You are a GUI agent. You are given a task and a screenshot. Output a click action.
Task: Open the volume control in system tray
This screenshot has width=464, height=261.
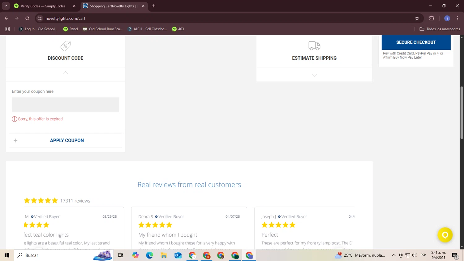[415, 255]
